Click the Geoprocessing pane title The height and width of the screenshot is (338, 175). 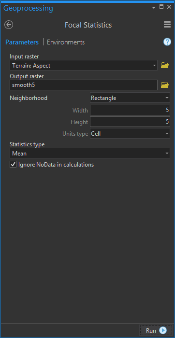click(x=28, y=8)
